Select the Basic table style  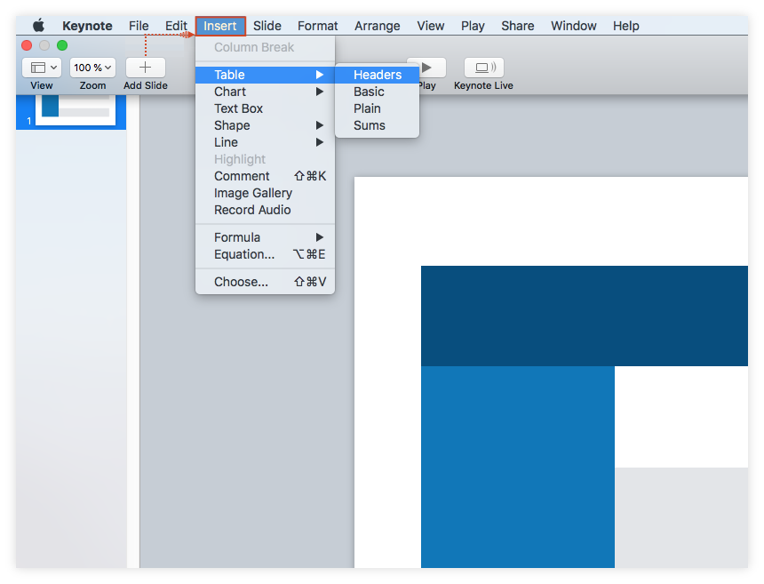pyautogui.click(x=369, y=92)
